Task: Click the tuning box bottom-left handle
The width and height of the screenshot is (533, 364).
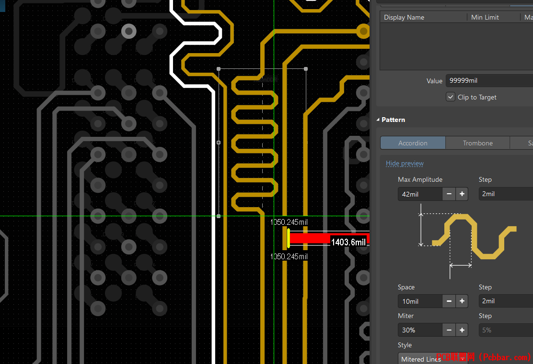Action: (219, 216)
